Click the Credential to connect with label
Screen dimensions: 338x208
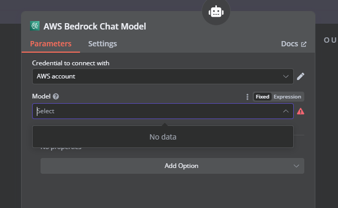(71, 63)
